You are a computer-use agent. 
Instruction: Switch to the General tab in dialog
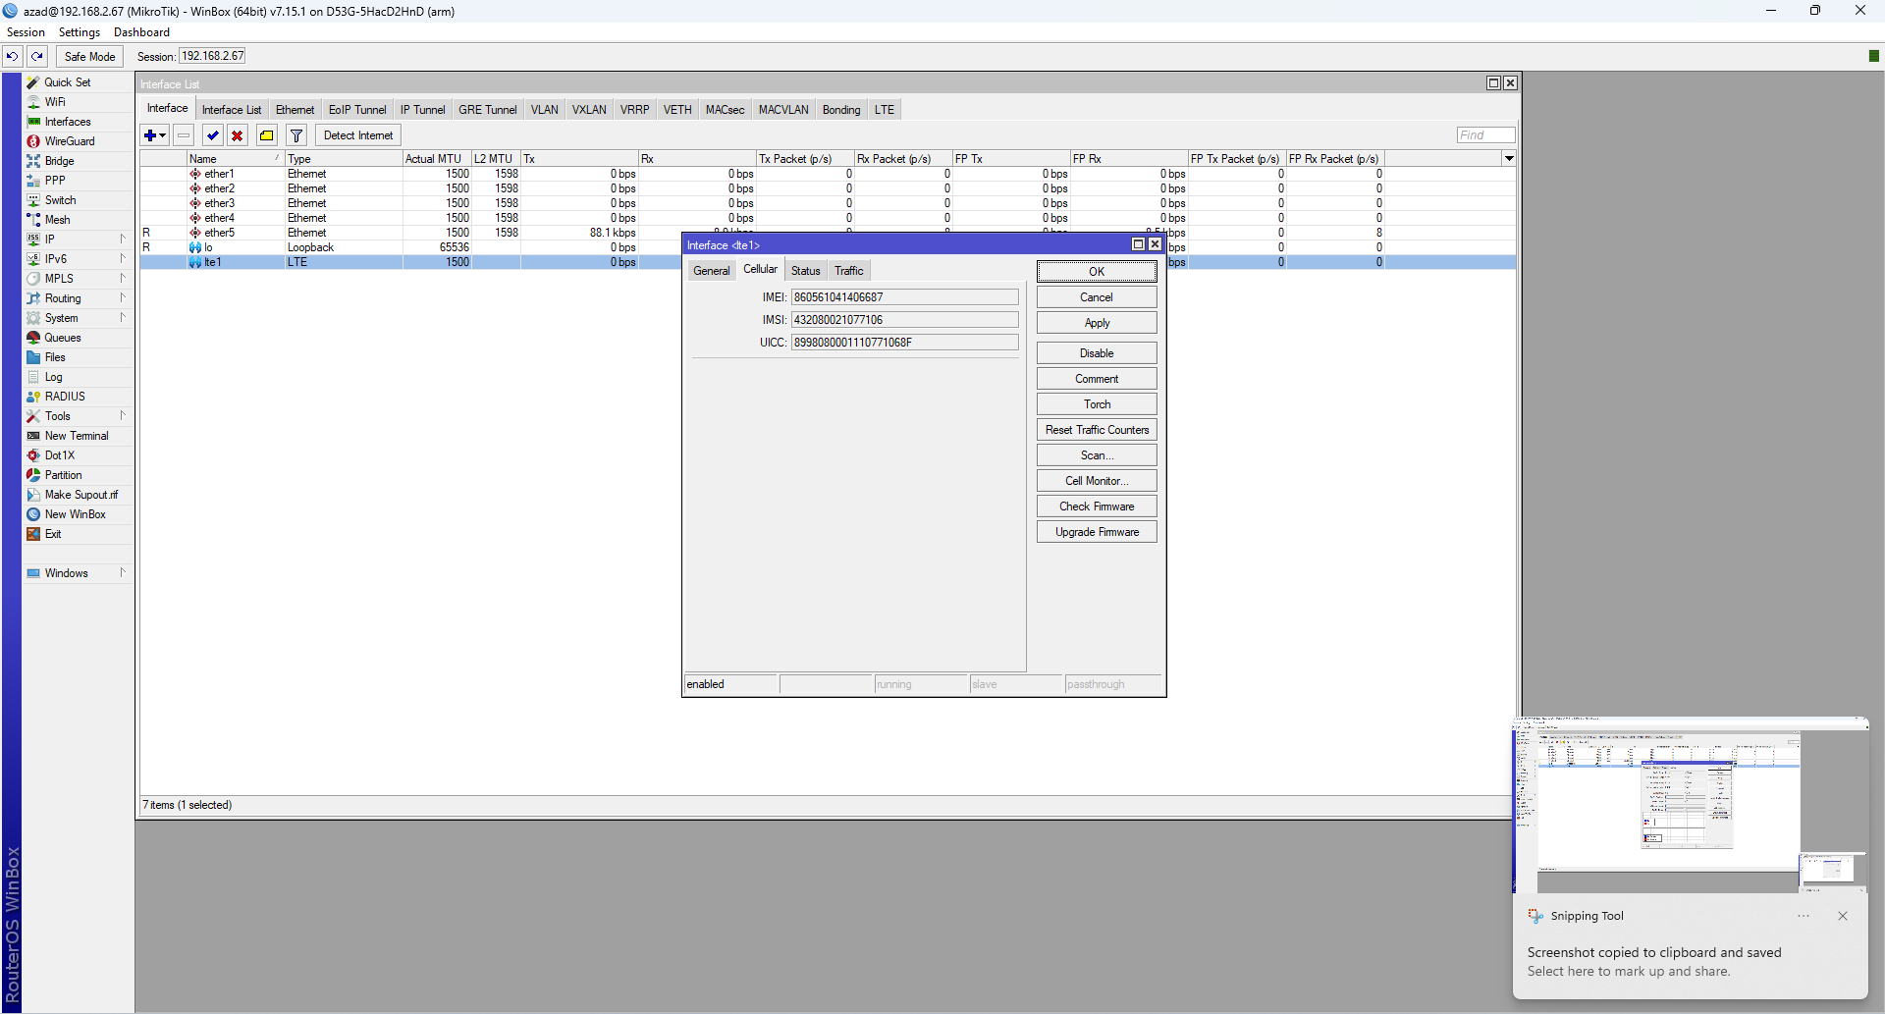pyautogui.click(x=711, y=271)
